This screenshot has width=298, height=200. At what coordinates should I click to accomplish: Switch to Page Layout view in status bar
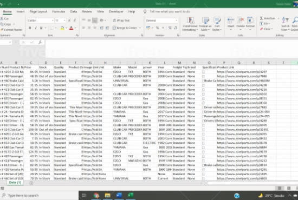289,188
